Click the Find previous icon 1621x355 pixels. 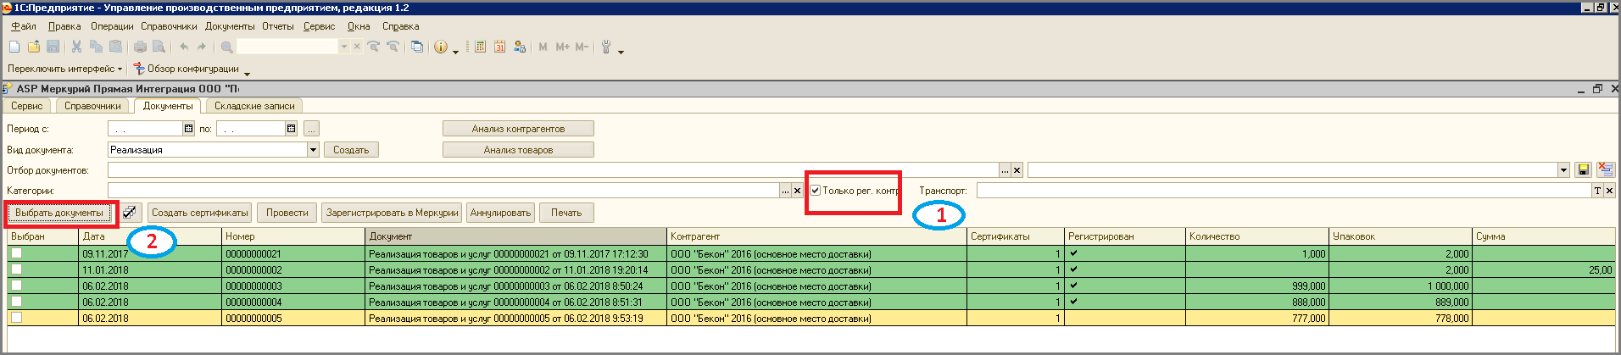(393, 47)
